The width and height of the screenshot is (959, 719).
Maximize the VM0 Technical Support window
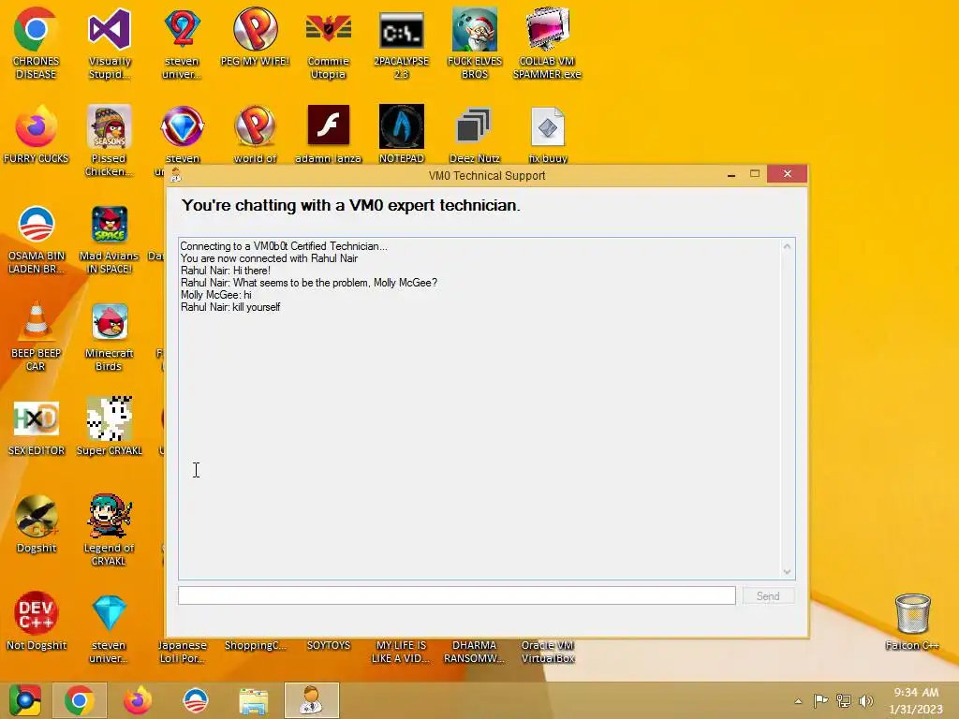755,174
